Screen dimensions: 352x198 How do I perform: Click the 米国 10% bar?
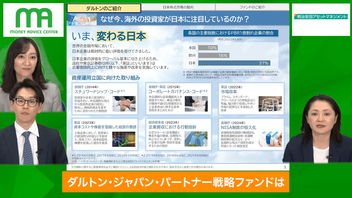click(x=208, y=48)
